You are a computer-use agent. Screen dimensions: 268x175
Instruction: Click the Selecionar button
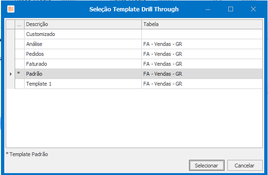point(207,166)
